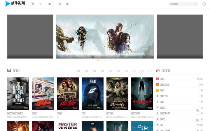
Task: Click the HD badge on the Kill Trip poster
Action: [75, 108]
